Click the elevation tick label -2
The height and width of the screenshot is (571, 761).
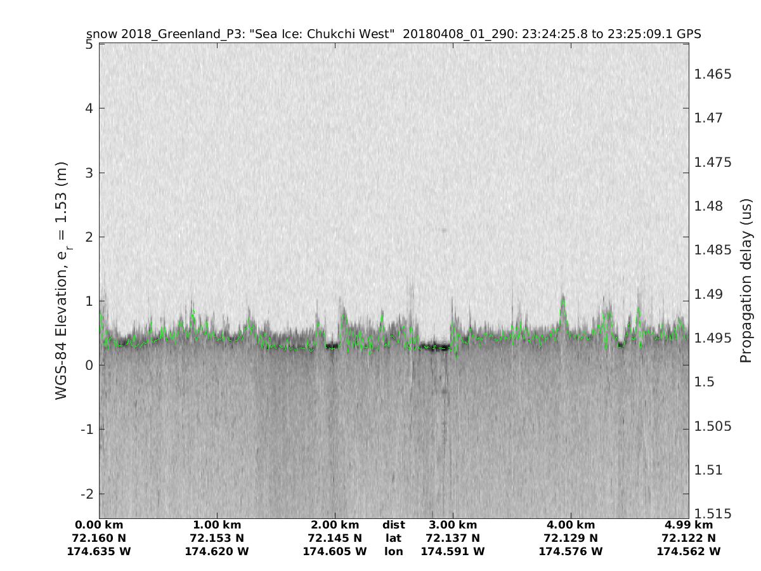pyautogui.click(x=87, y=494)
